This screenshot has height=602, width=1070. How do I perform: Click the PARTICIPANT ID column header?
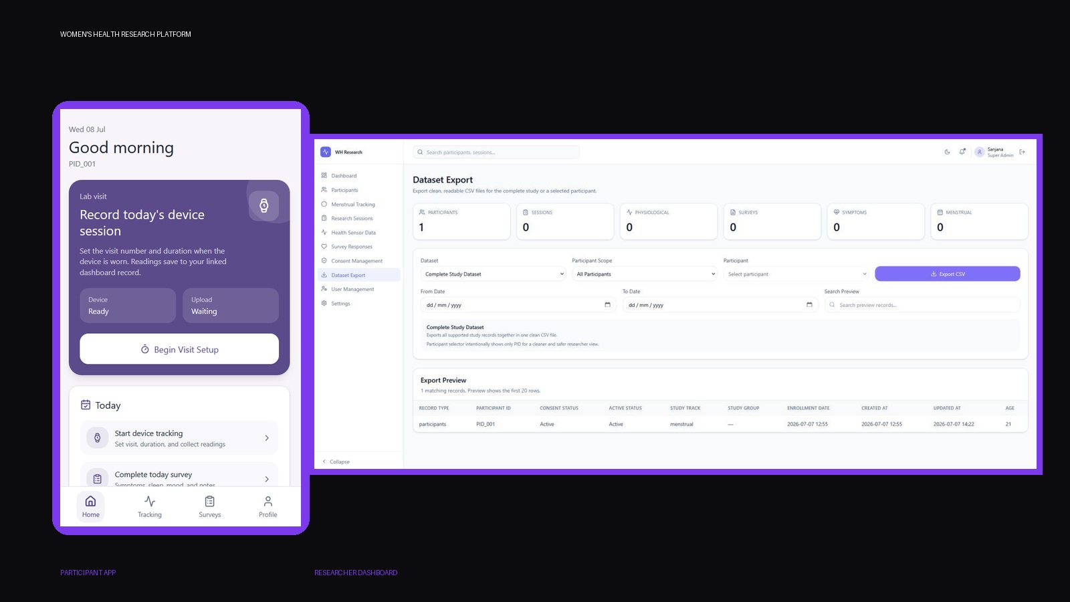pos(494,408)
